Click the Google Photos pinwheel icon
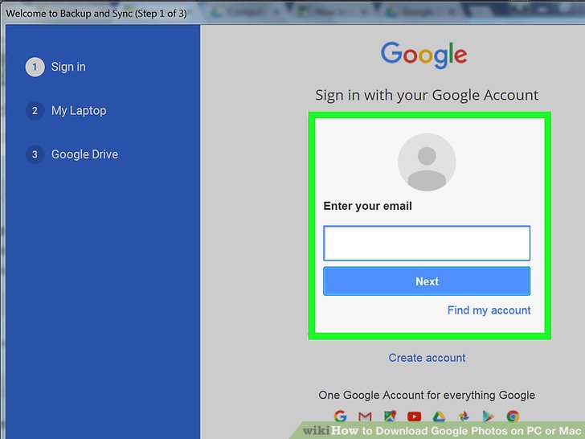This screenshot has height=439, width=585. (x=464, y=416)
